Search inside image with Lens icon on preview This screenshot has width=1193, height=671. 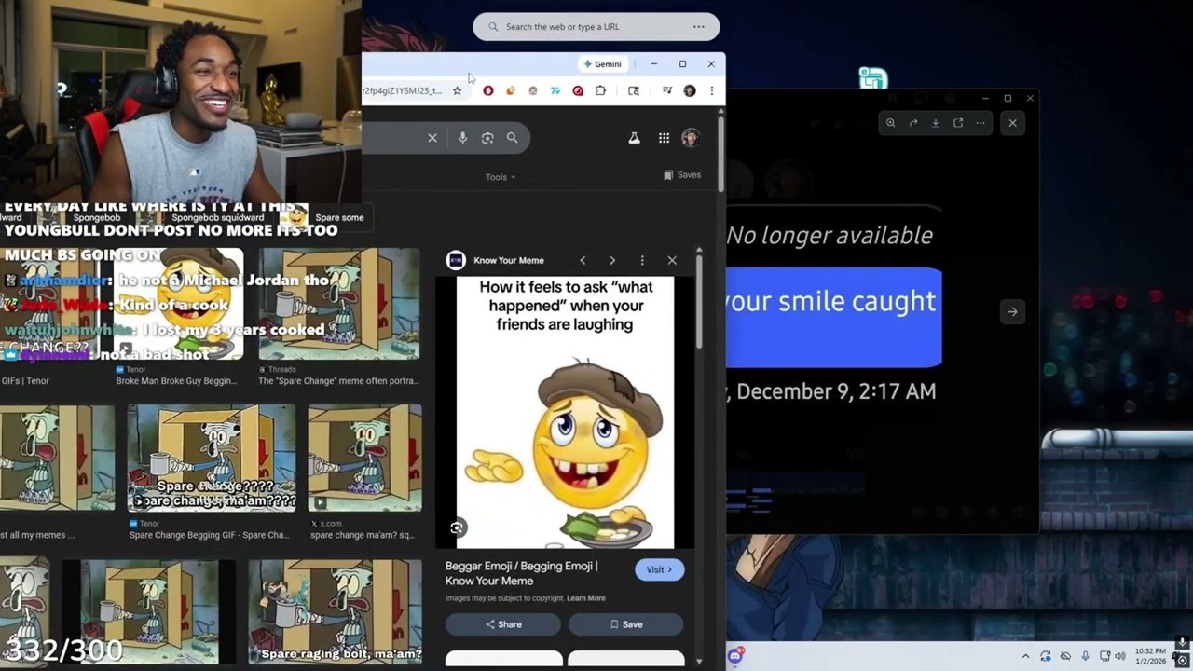click(x=457, y=528)
